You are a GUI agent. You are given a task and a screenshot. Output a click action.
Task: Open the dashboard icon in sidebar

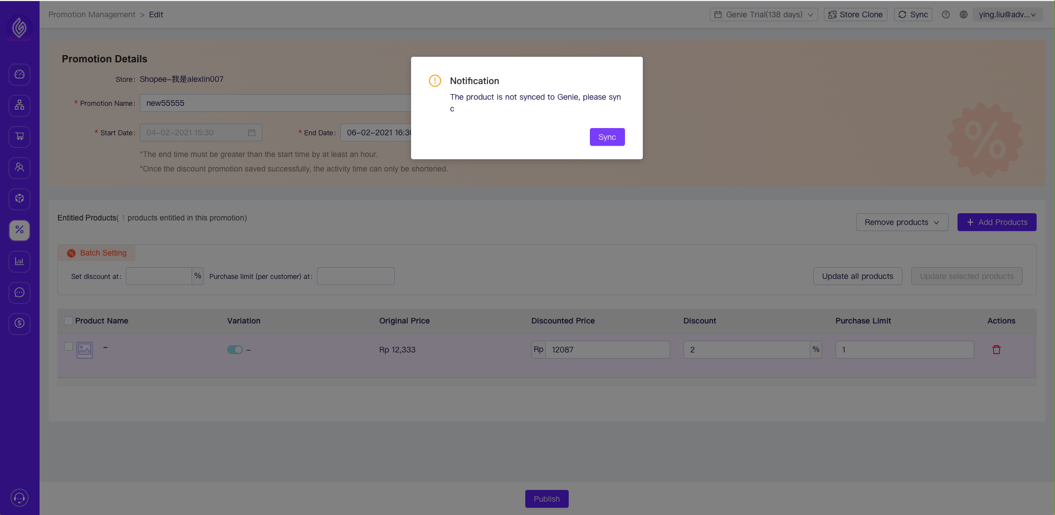click(x=19, y=74)
